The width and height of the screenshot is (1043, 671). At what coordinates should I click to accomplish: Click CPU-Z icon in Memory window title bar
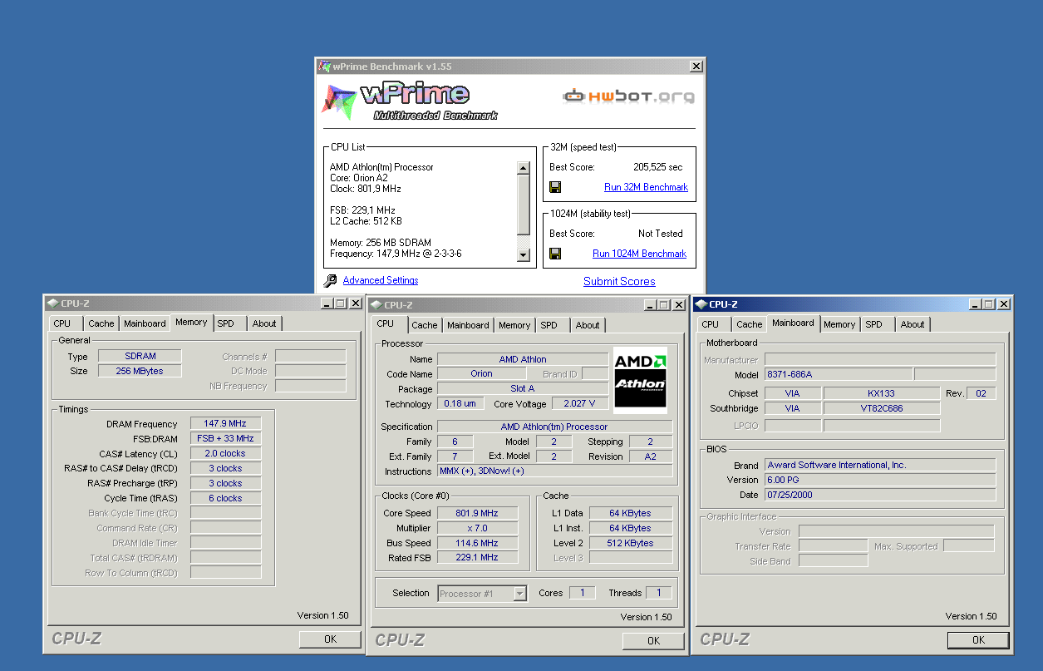pos(53,304)
